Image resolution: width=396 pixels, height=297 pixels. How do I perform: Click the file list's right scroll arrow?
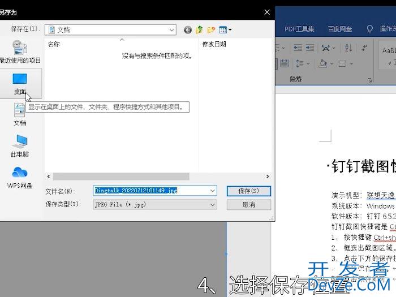point(268,177)
